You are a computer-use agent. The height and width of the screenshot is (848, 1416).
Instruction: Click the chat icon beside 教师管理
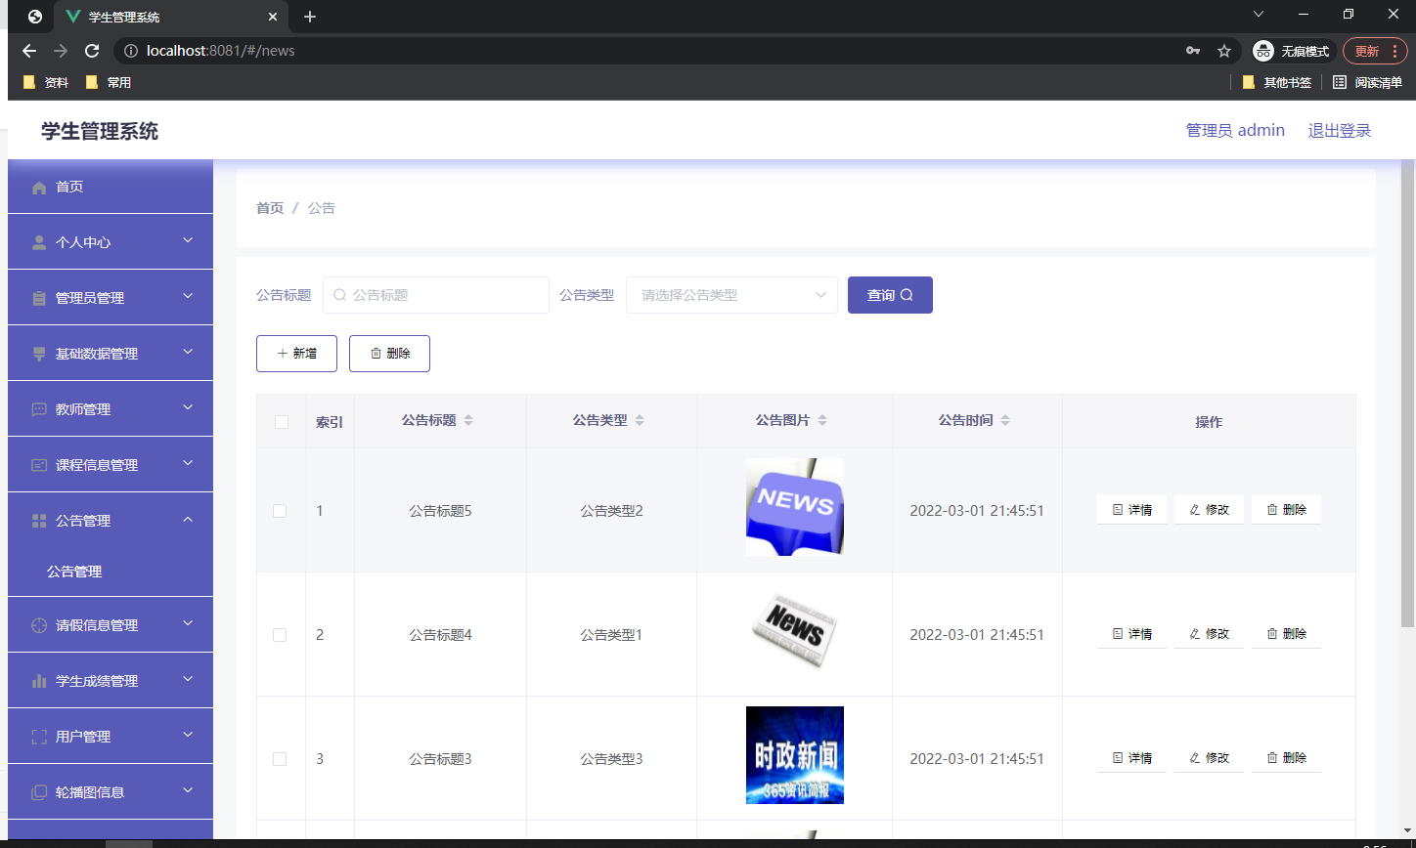click(39, 409)
